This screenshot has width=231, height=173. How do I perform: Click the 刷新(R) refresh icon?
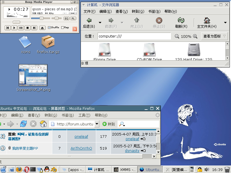click(x=181, y=20)
